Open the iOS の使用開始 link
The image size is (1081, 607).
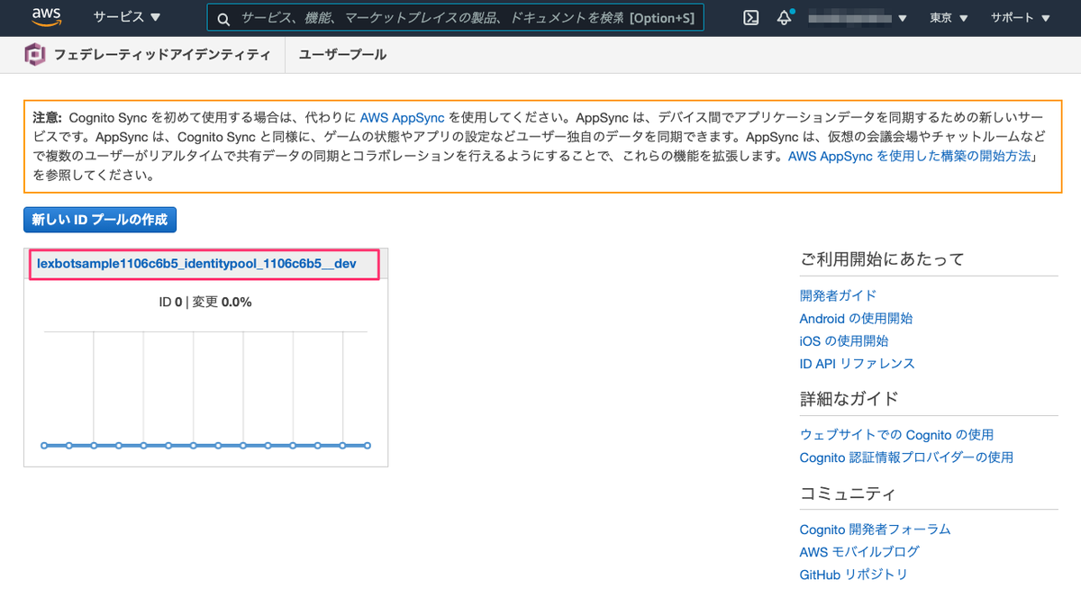coord(842,341)
